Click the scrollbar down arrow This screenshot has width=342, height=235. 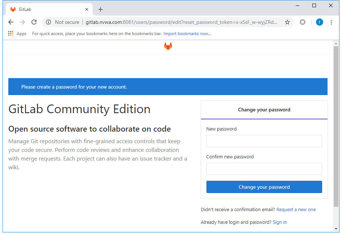point(336,228)
